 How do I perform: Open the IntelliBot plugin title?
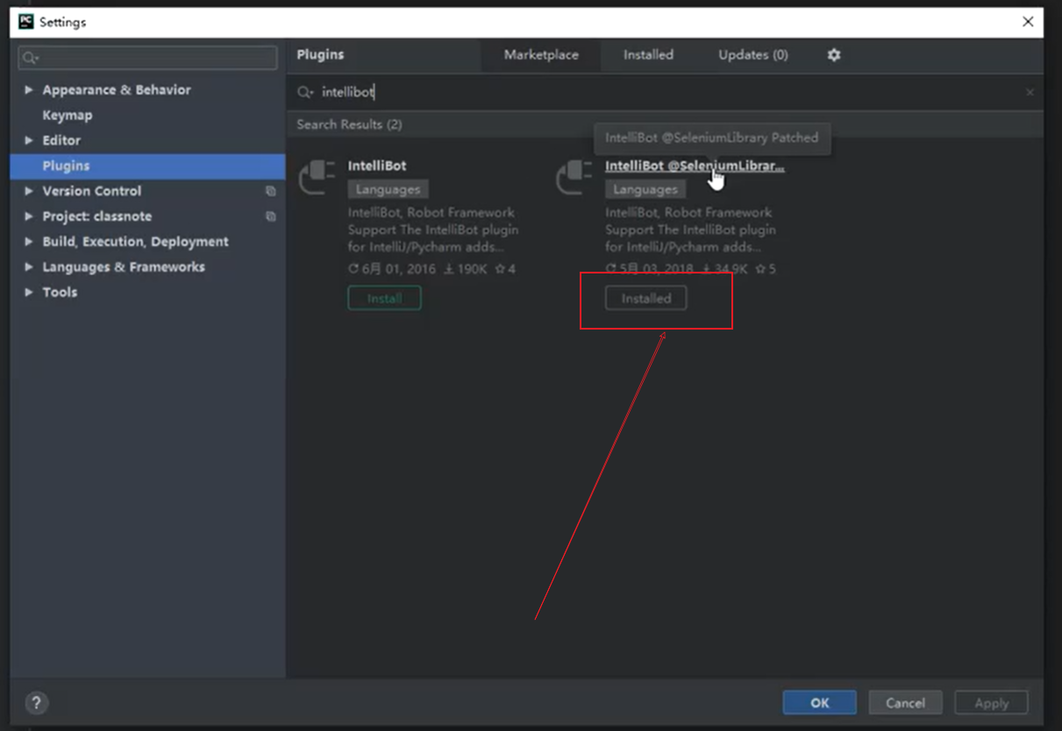point(377,166)
